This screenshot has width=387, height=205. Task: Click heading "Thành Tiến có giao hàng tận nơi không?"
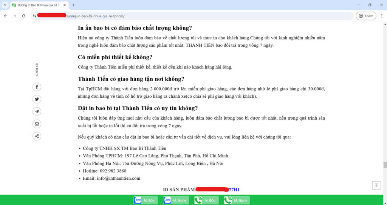coord(131,79)
